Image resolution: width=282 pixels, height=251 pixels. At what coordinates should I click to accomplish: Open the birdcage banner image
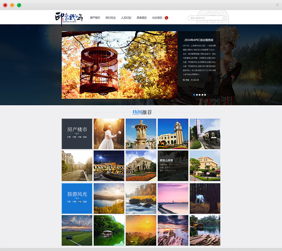pyautogui.click(x=119, y=65)
